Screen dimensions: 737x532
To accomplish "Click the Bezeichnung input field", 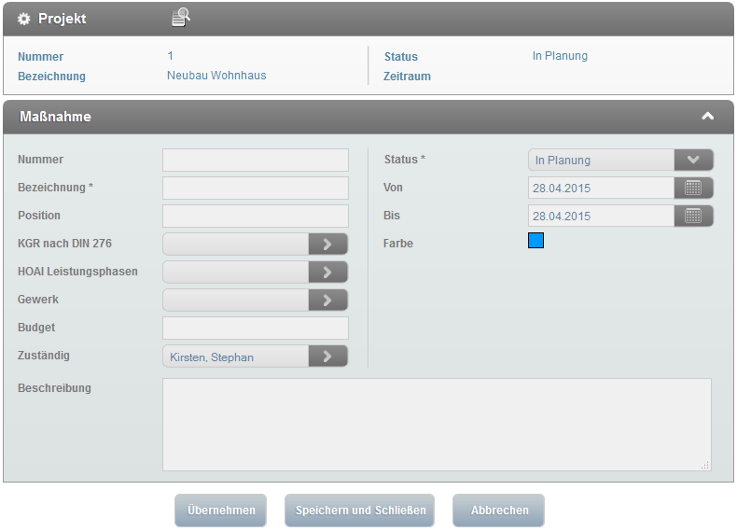I will [255, 188].
